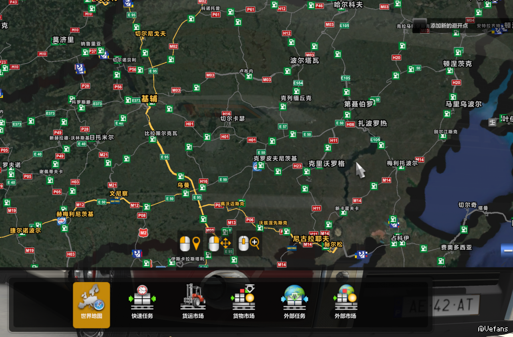
Task: Click the E584 road sign
Action: (x=298, y=83)
